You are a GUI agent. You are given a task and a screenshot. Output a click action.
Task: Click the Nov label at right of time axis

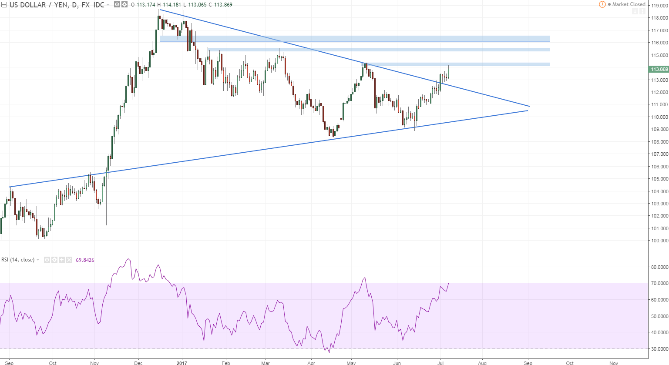(613, 363)
